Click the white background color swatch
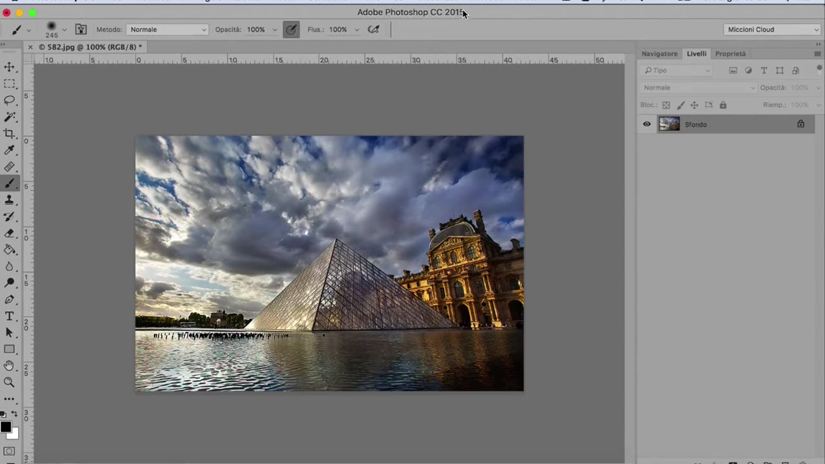 click(15, 434)
